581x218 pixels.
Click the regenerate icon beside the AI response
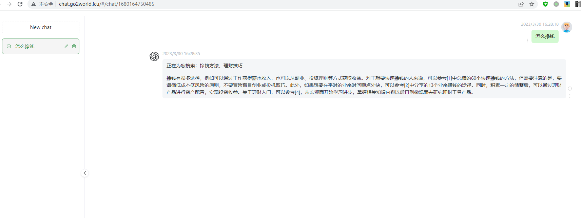click(570, 89)
